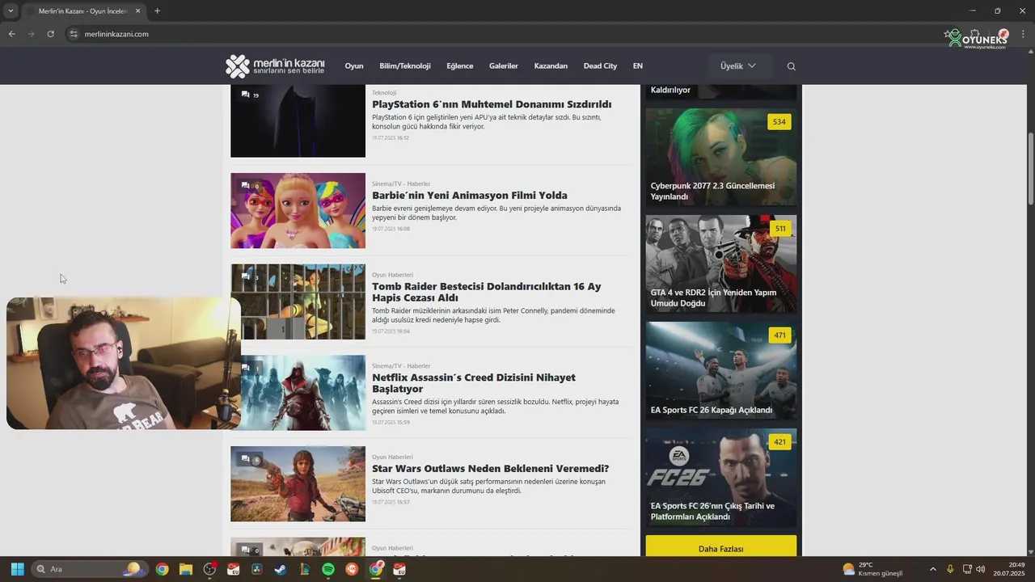Click the 534 comments badge on Cyberpunk card
Screen dimensions: 1035x582
[779, 122]
